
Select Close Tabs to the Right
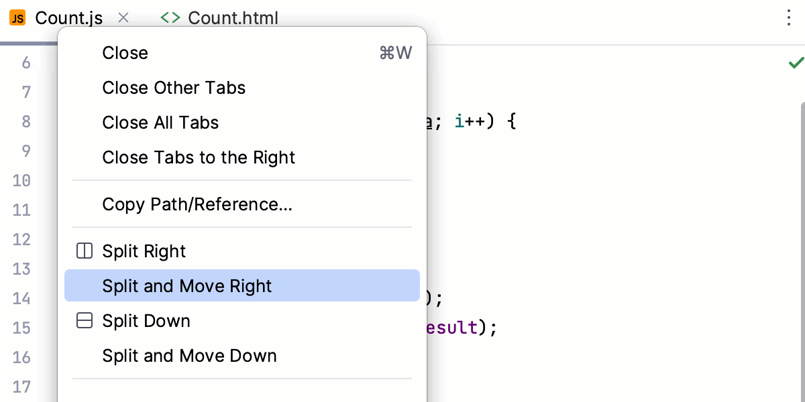[199, 157]
